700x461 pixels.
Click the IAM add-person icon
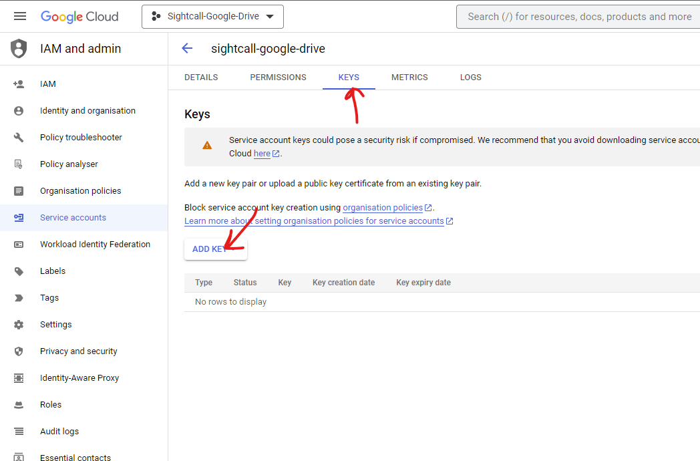pyautogui.click(x=19, y=84)
